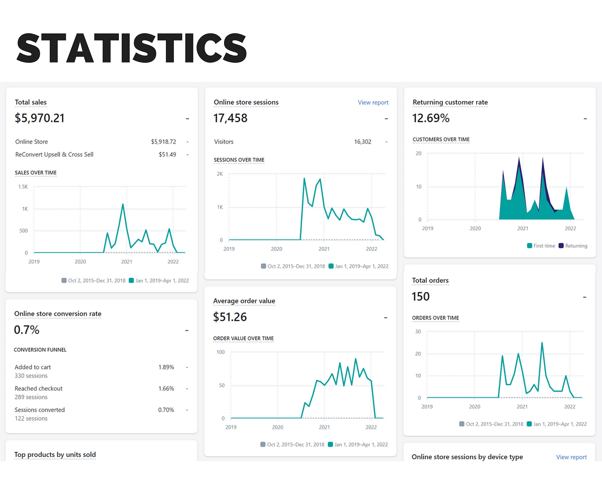Click the Total sales card title
The width and height of the screenshot is (602, 482).
31,102
